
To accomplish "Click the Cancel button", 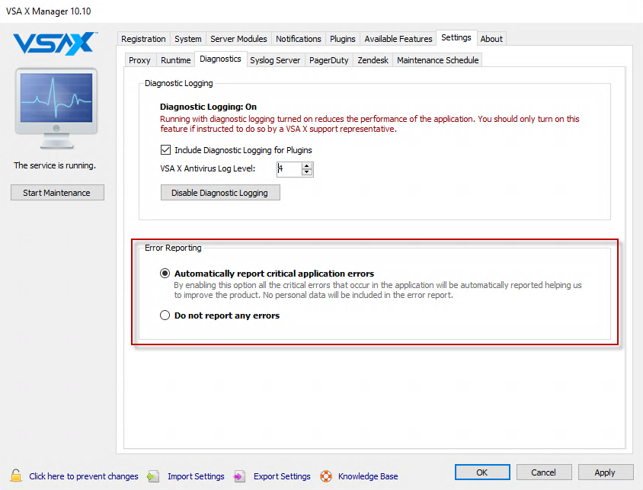I will (x=544, y=472).
